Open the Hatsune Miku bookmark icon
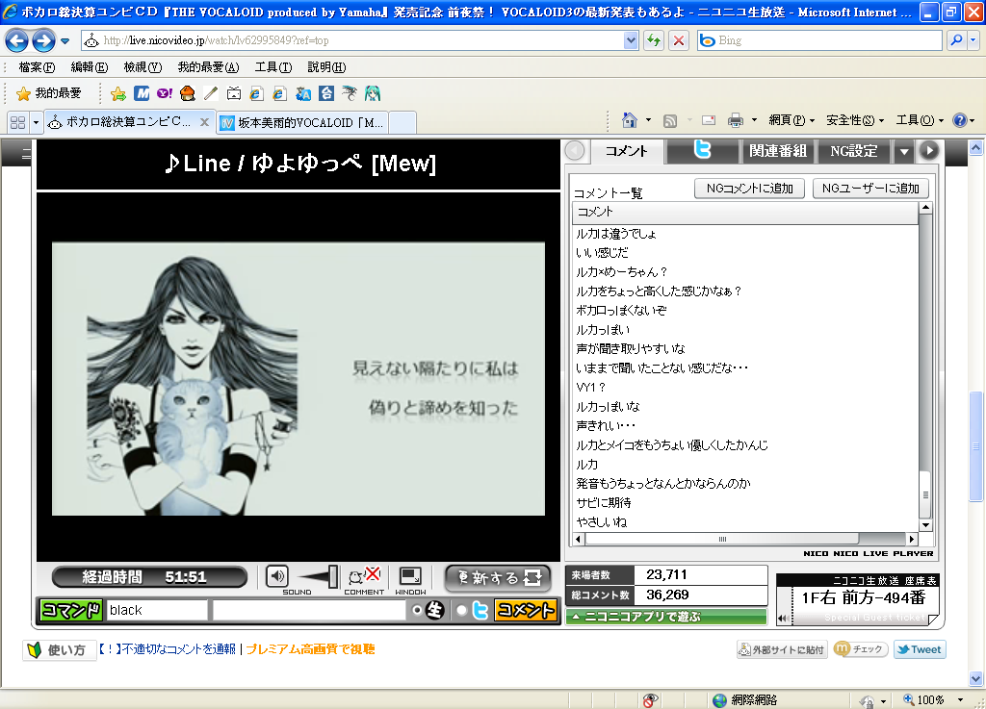This screenshot has width=986, height=709. (373, 93)
